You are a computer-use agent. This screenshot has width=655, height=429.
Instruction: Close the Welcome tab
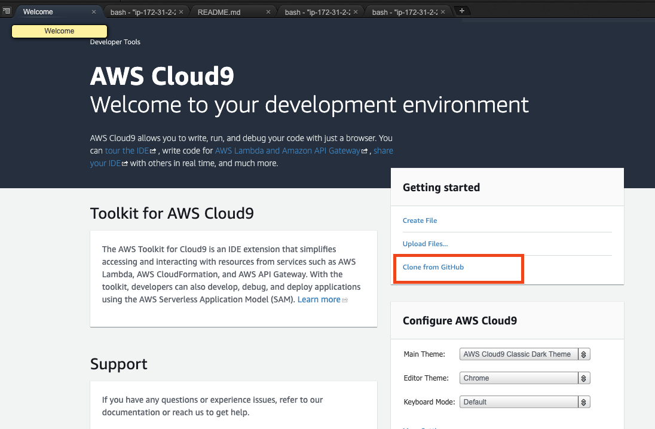(x=94, y=12)
